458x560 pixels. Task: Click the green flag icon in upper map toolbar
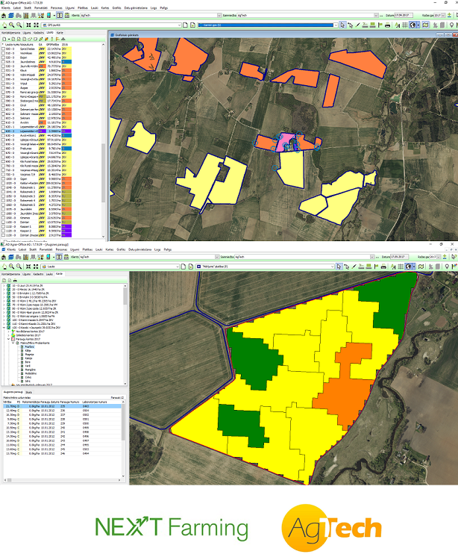click(x=380, y=25)
